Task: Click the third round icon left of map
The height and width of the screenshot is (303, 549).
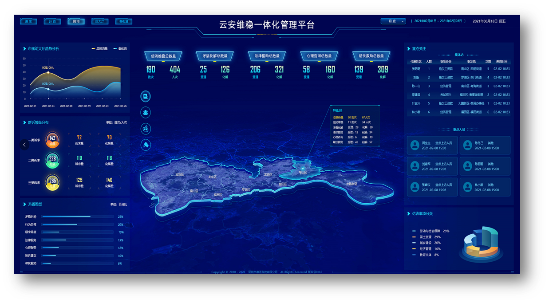Action: pyautogui.click(x=146, y=129)
